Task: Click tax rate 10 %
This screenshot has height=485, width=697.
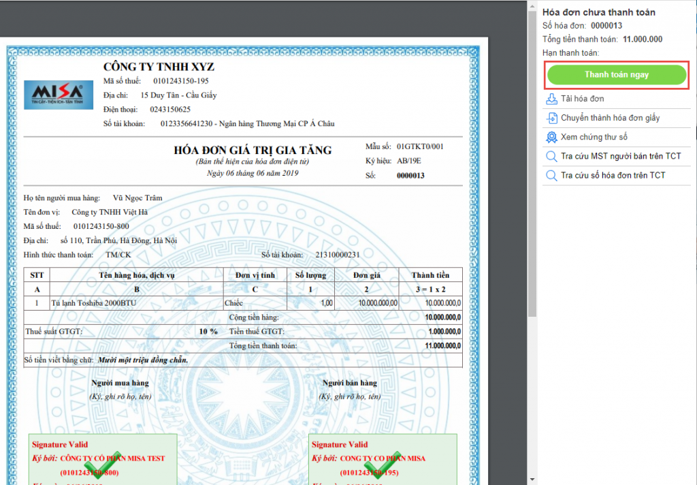Action: (208, 332)
